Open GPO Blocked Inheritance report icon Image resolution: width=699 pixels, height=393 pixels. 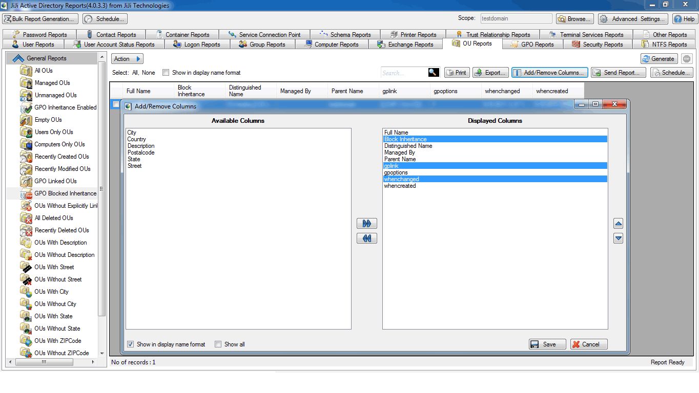point(26,193)
